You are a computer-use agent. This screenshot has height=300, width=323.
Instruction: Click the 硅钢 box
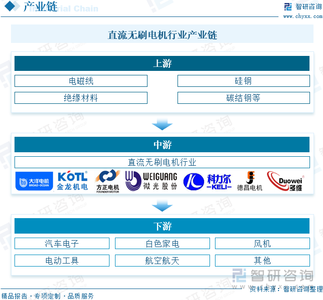[x=243, y=81]
